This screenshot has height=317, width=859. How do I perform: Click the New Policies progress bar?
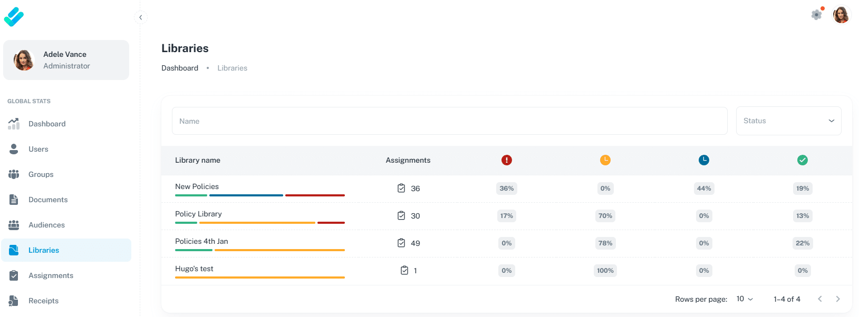tap(260, 195)
